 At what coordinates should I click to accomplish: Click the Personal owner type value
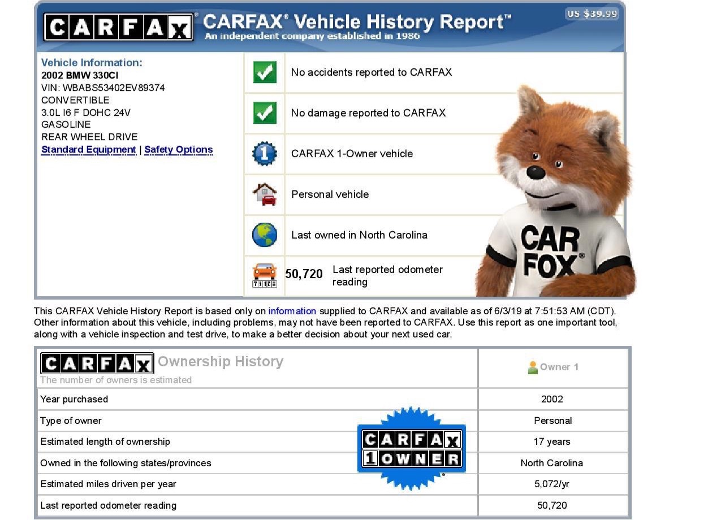pos(553,421)
